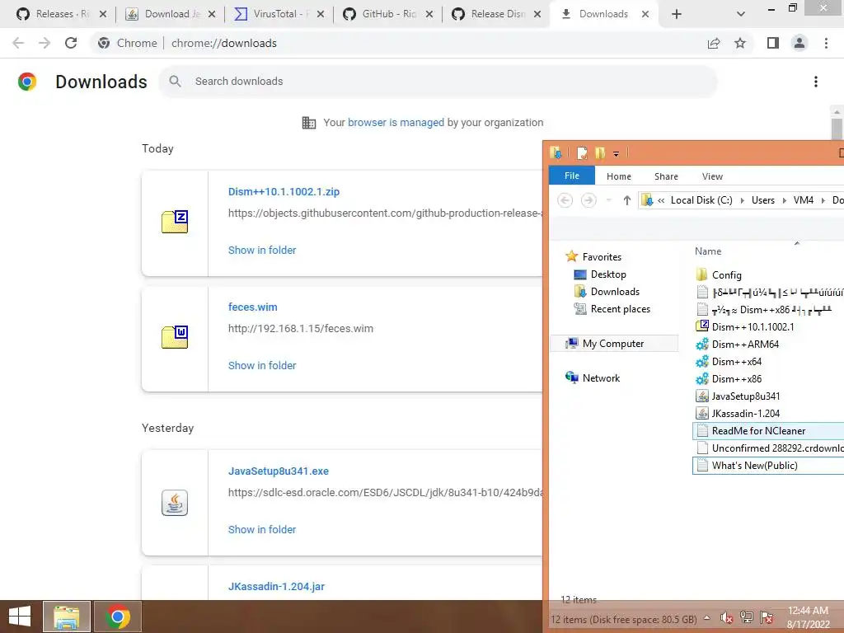Open the Windows Start button
The height and width of the screenshot is (633, 844).
(20, 617)
